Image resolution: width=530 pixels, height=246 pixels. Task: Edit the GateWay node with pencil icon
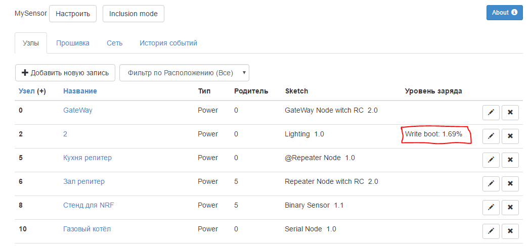491,112
